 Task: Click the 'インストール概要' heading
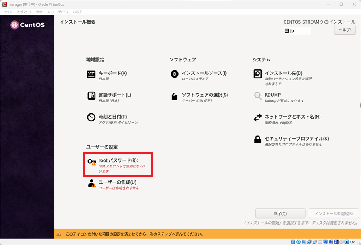click(x=78, y=22)
